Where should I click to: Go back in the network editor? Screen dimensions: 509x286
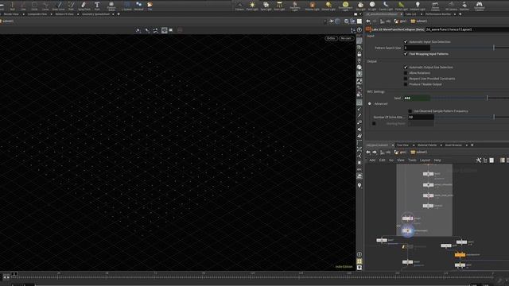pos(368,152)
